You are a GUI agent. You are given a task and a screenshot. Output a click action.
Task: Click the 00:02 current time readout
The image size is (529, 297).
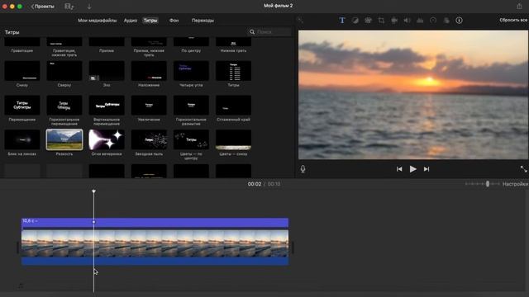coord(255,184)
